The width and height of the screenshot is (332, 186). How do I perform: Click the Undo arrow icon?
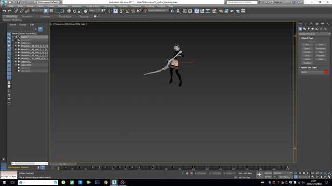pos(4,11)
